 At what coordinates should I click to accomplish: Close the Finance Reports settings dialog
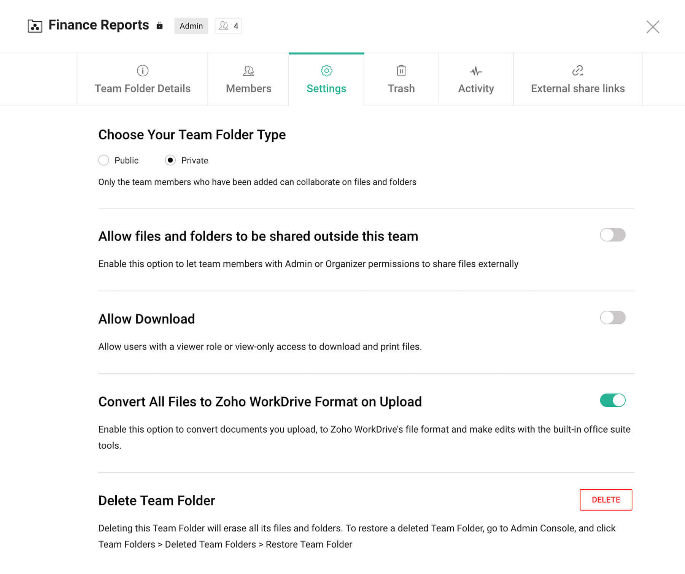[653, 27]
